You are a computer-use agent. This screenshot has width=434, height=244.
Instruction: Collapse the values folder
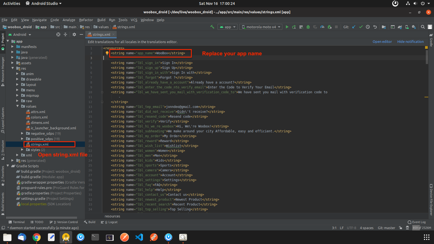[18, 106]
